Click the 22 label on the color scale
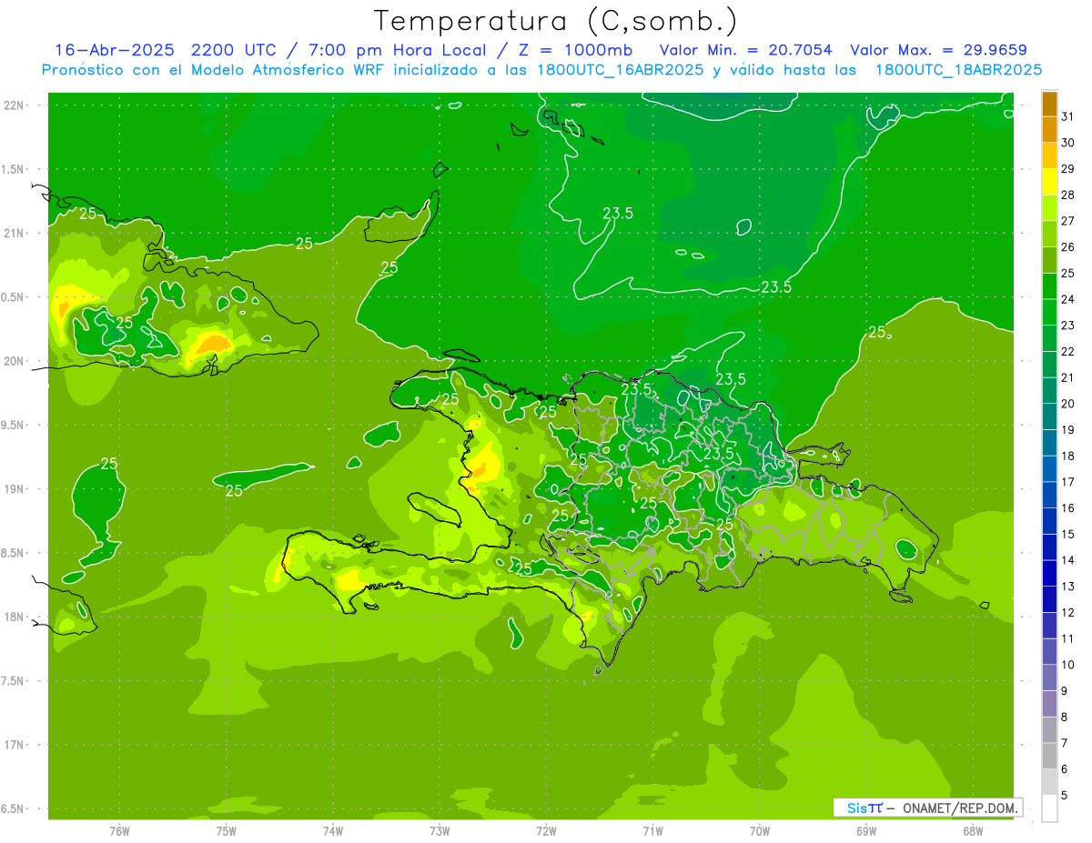Viewport: 1092px width, 843px height. 1068,352
